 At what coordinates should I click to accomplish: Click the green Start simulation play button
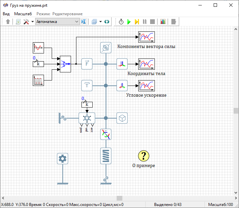coord(129,22)
